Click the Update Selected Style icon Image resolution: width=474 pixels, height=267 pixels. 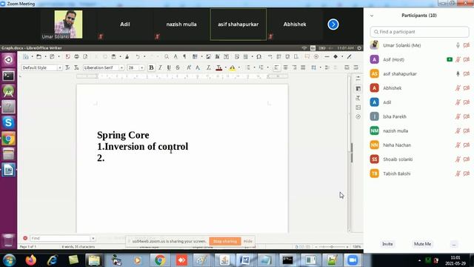67,67
